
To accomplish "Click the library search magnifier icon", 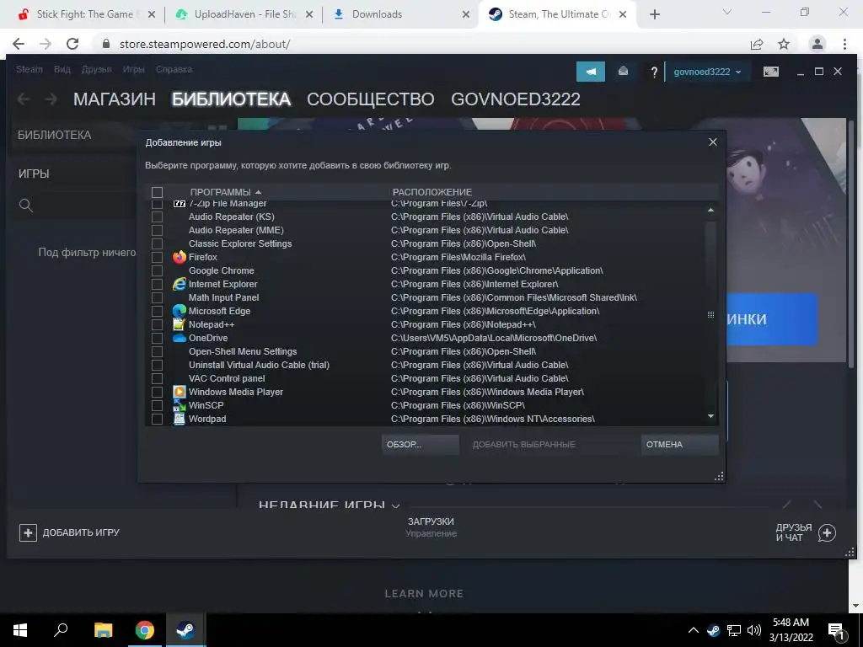I will 26,206.
